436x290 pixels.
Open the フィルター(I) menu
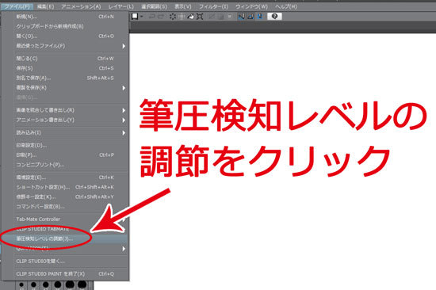click(x=213, y=6)
